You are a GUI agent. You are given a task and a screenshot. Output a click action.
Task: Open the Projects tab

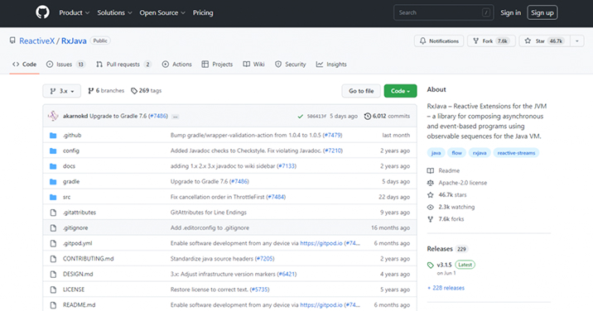click(x=217, y=65)
